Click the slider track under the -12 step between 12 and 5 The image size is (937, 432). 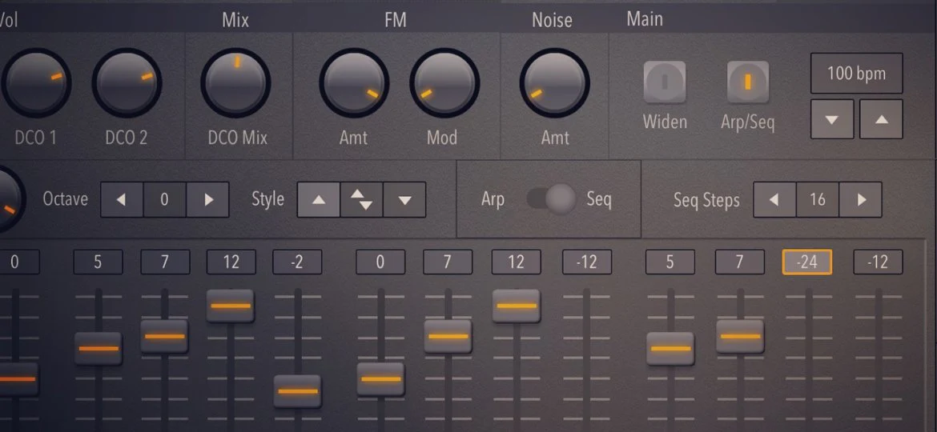(x=587, y=360)
